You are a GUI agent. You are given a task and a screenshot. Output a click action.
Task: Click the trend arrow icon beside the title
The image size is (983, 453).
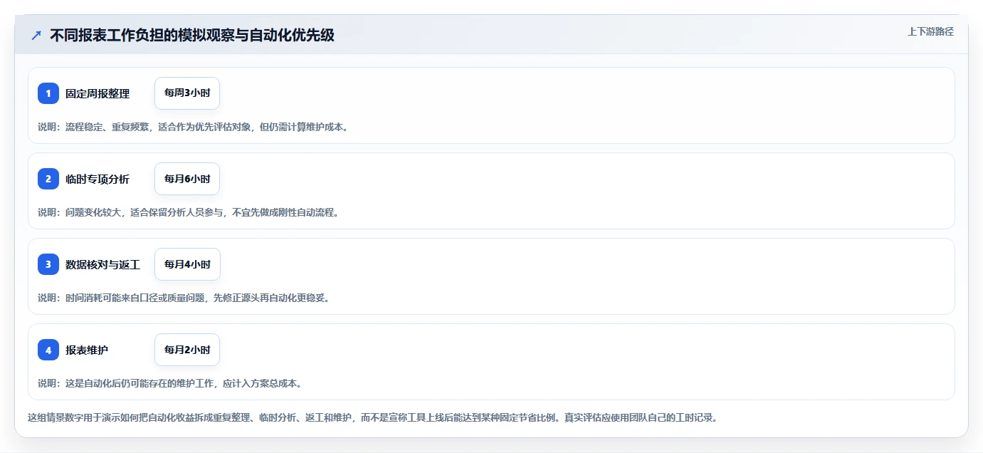(x=36, y=35)
